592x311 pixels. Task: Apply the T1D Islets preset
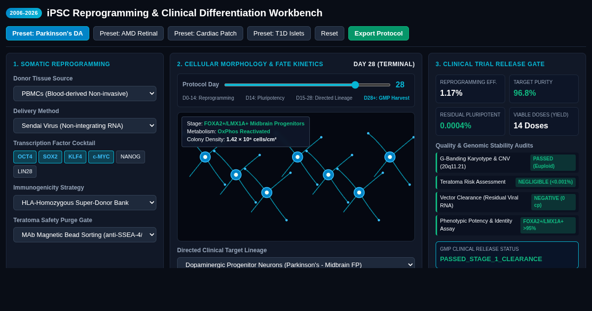[x=279, y=34]
